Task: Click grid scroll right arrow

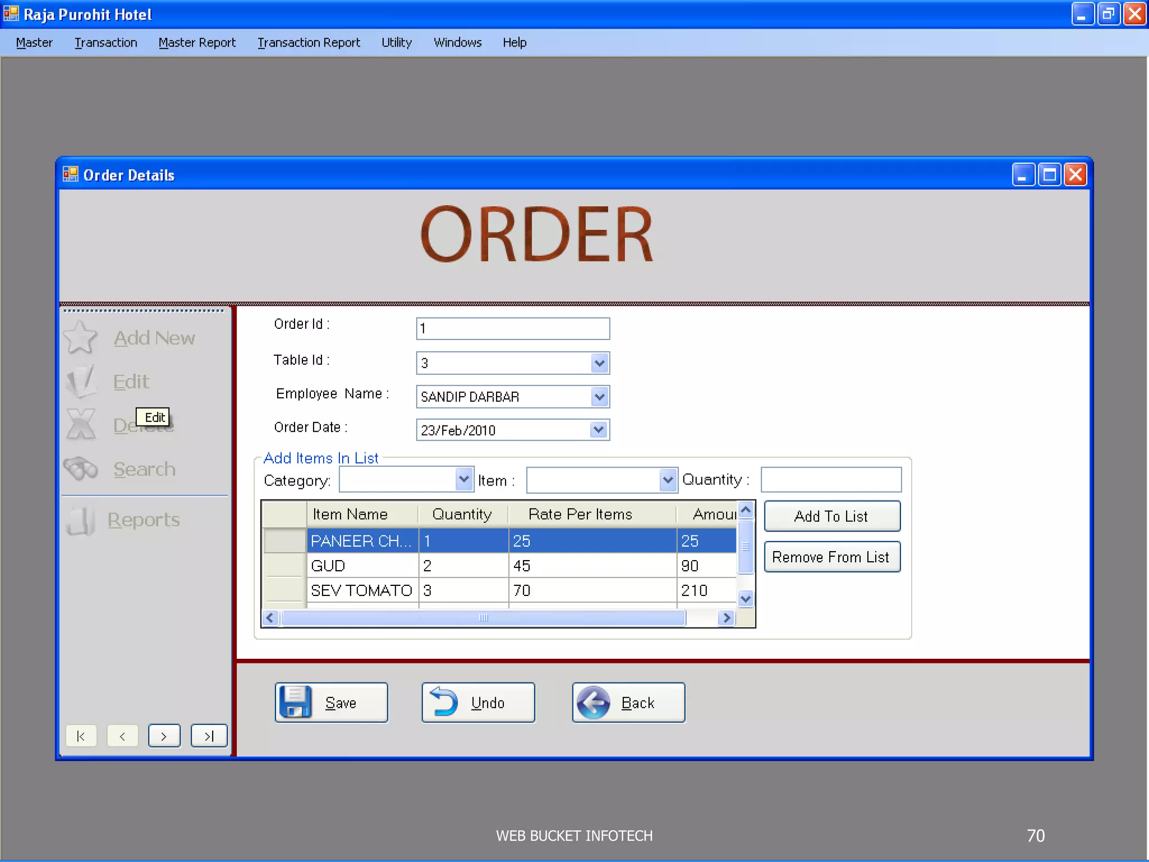Action: 727,618
